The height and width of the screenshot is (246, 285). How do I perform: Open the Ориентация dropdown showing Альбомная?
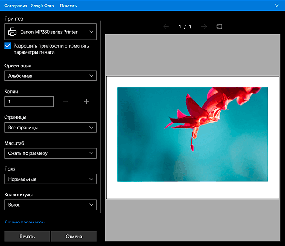[x=50, y=76]
